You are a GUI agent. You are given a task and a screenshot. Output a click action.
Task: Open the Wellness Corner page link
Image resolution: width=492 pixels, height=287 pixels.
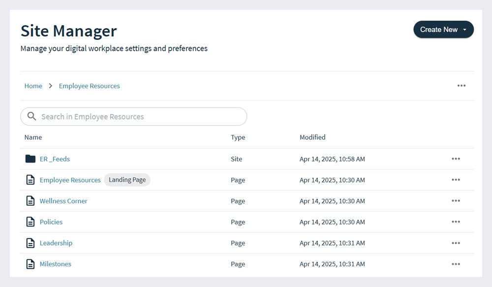point(63,201)
